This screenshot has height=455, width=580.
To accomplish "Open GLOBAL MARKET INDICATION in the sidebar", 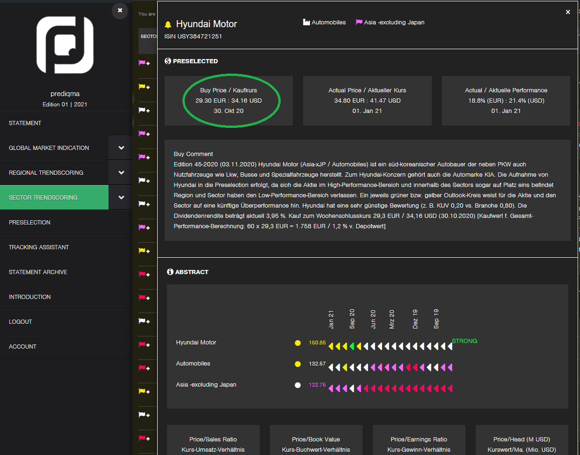I will pos(54,148).
